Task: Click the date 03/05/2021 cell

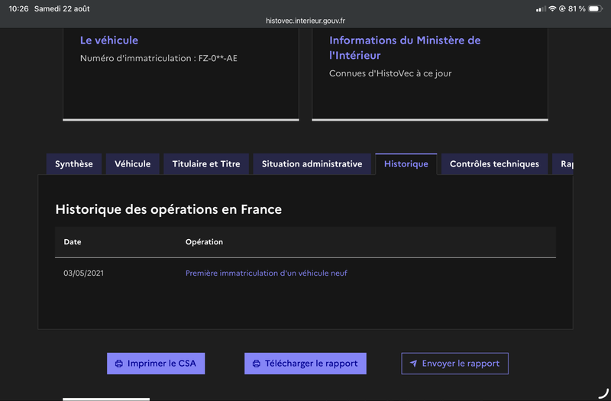Action: pos(84,273)
